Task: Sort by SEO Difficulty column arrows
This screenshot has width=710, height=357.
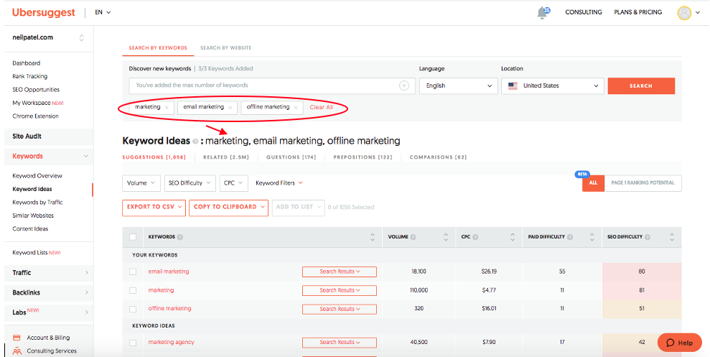Action: coord(671,237)
